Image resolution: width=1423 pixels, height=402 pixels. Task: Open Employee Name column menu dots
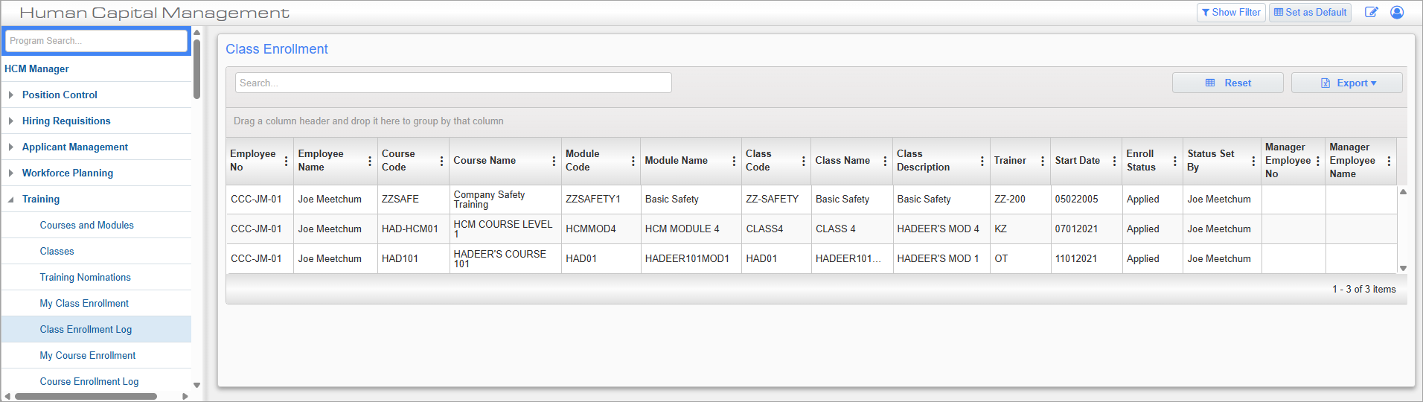point(370,161)
